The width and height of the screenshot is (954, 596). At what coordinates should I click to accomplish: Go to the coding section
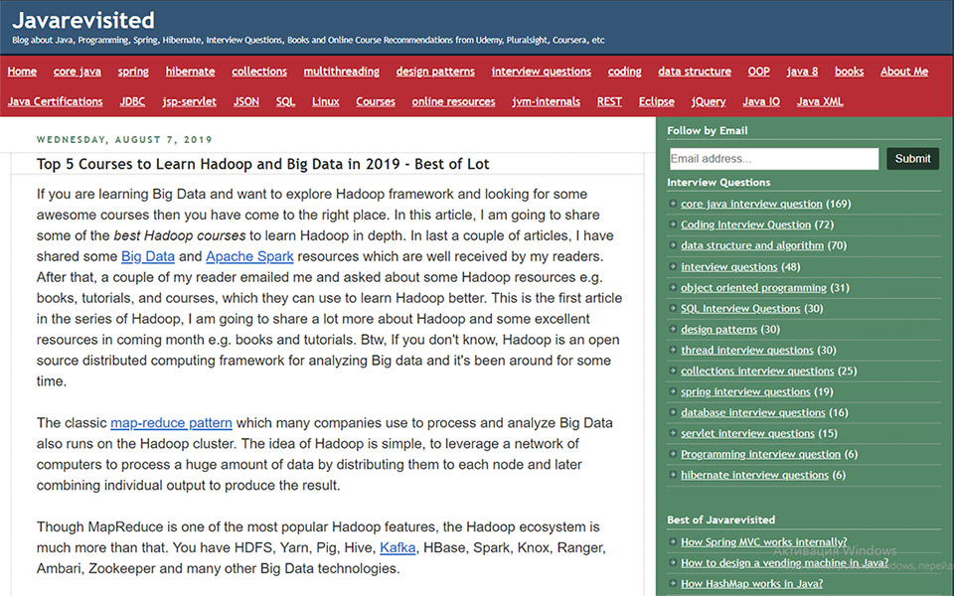coord(624,72)
